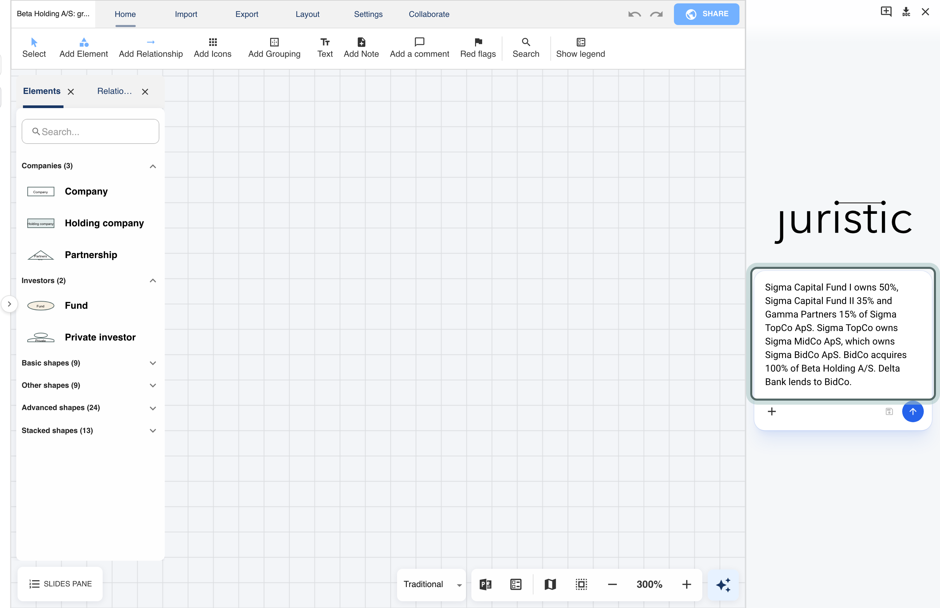940x608 pixels.
Task: Undo the last action
Action: 634,14
